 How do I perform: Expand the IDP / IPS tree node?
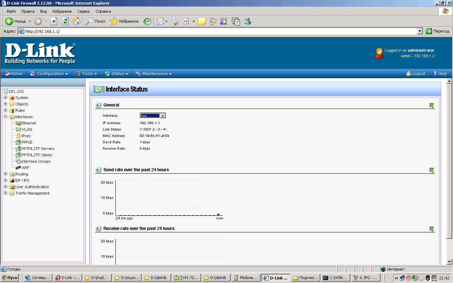pos(5,180)
